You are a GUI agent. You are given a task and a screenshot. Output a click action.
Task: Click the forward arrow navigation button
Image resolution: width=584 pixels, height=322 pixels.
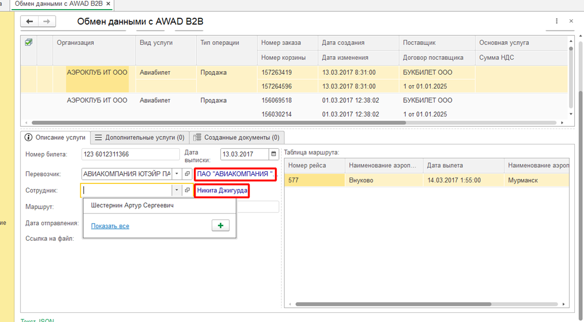47,21
